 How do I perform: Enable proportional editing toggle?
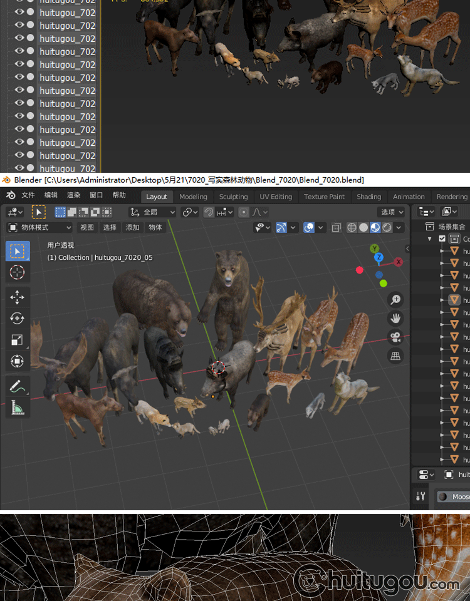click(244, 212)
